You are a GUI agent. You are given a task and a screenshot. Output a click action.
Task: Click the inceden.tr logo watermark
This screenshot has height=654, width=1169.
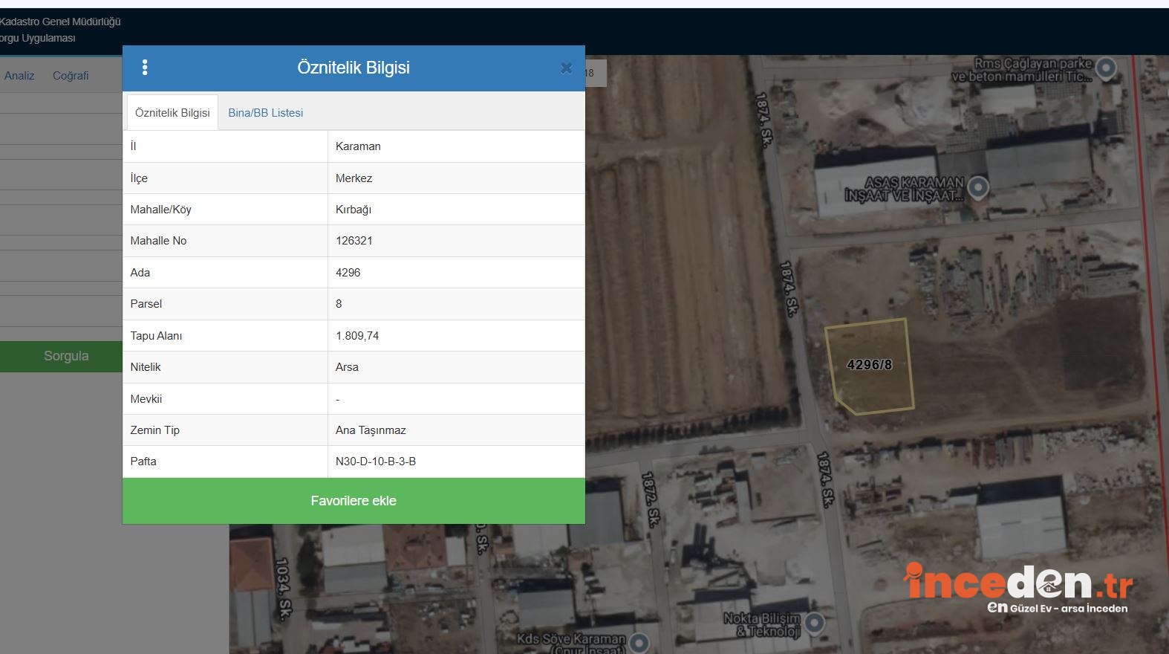[1018, 588]
